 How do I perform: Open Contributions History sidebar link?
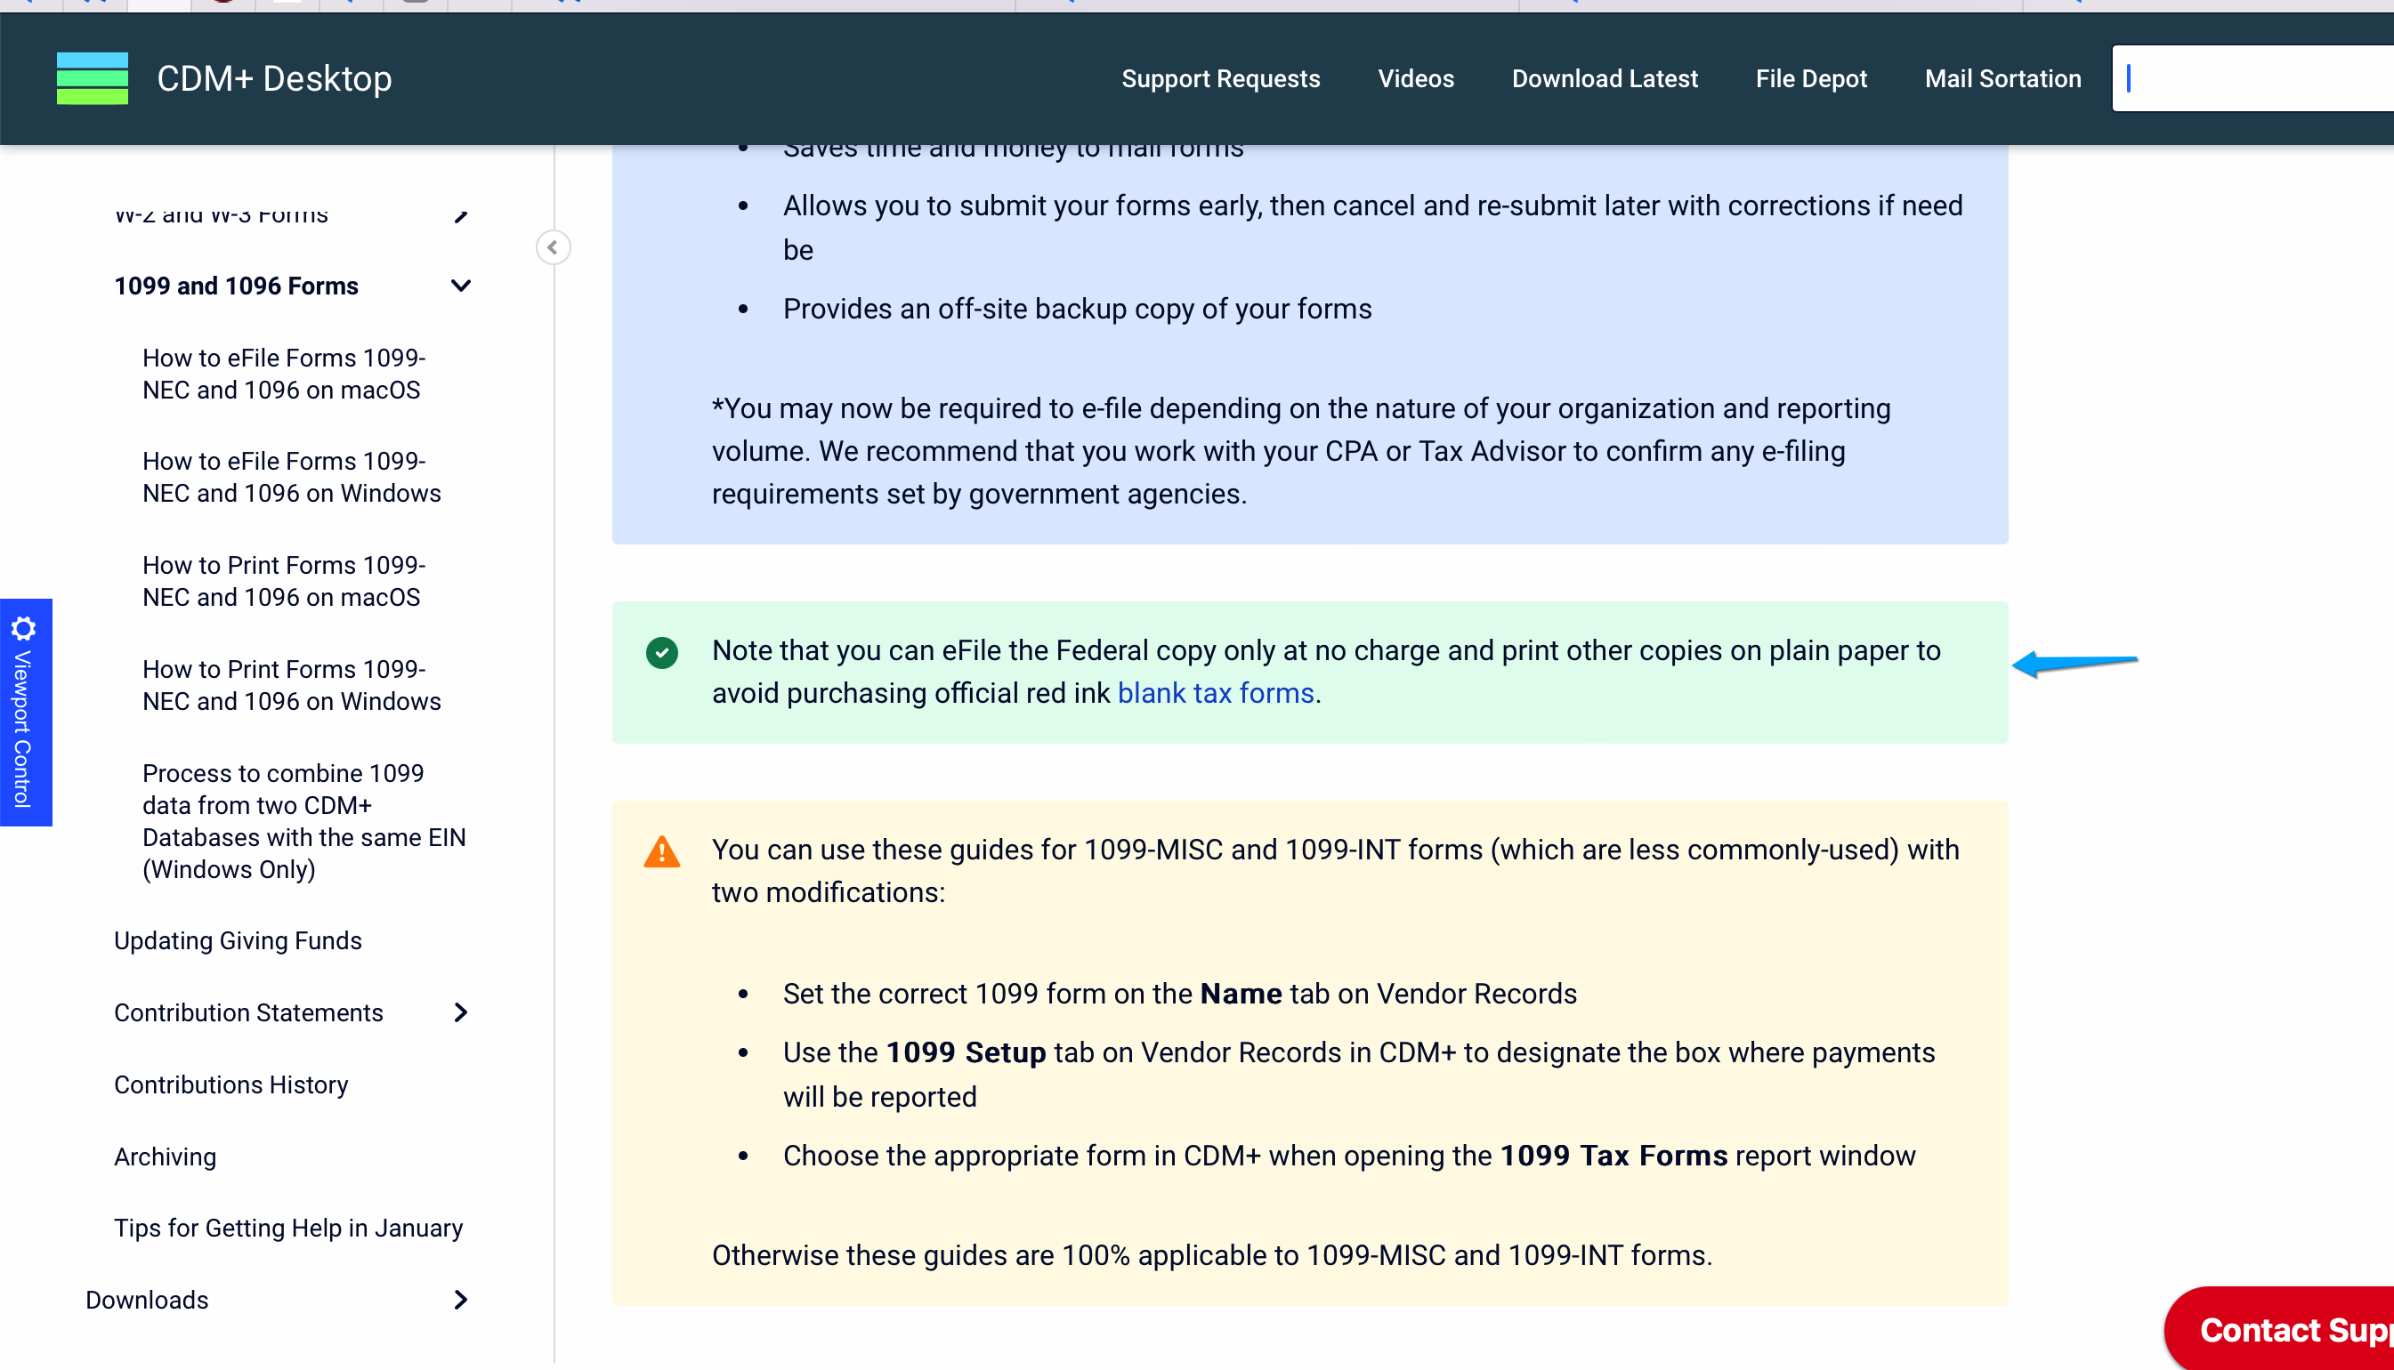231,1084
